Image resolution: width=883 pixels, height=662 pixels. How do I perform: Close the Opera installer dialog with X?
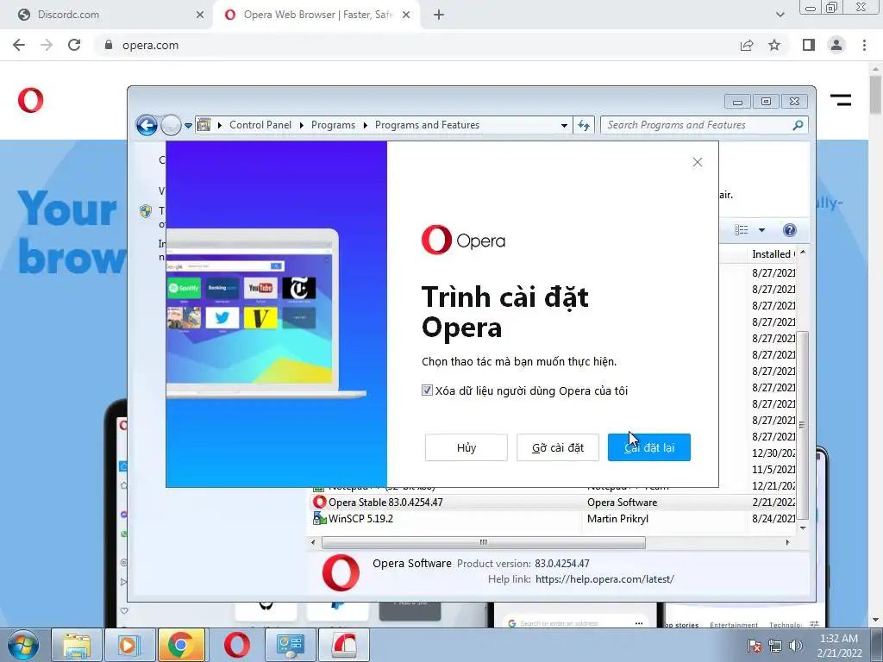point(697,162)
